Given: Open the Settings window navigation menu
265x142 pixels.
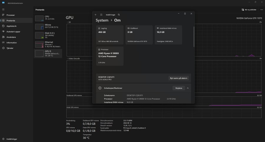Looking at the screenshot, I should point(101,14).
